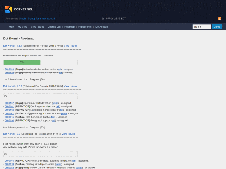Click adi on frontend controller orphan issue
This screenshot has width=226, height=169.
pos(59,69)
